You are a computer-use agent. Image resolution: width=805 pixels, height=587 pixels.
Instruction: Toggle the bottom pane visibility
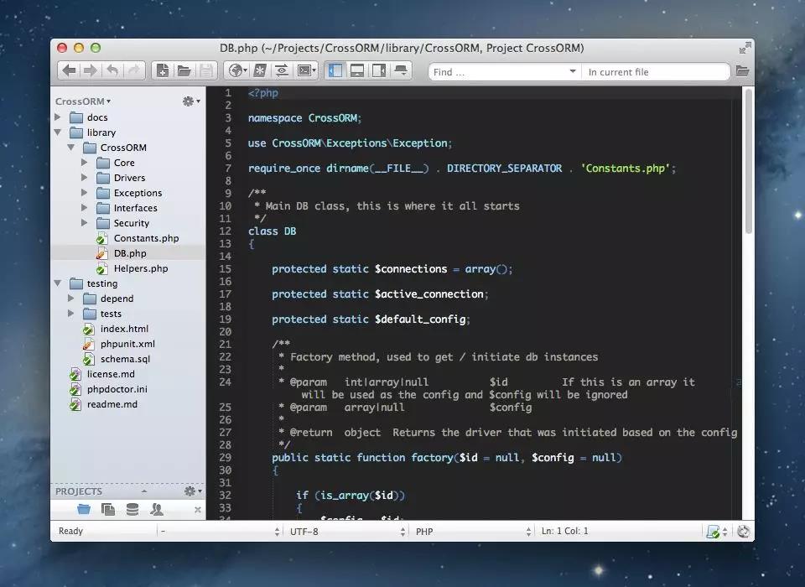pos(357,71)
